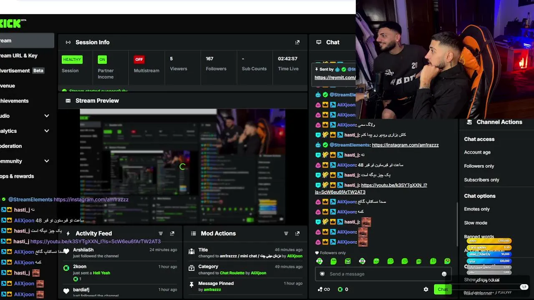Screen dimensions: 534x300
Task: Click the OFF Multistream badge
Action: [x=139, y=60]
